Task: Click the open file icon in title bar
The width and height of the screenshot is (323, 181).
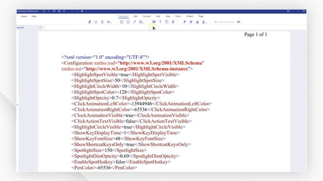Action: tap(44, 11)
